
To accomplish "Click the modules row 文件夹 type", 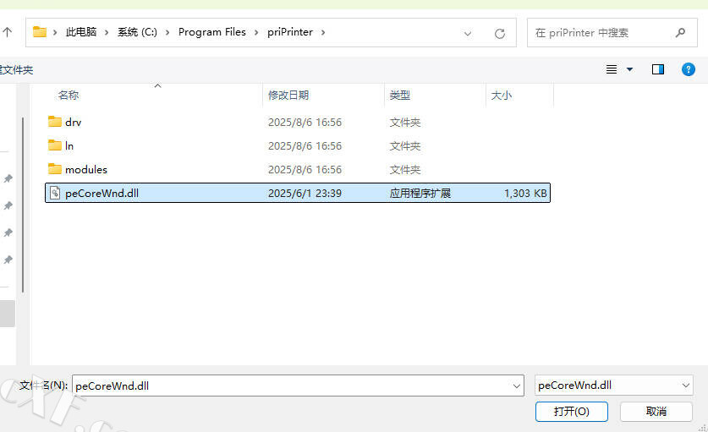I will coord(405,170).
